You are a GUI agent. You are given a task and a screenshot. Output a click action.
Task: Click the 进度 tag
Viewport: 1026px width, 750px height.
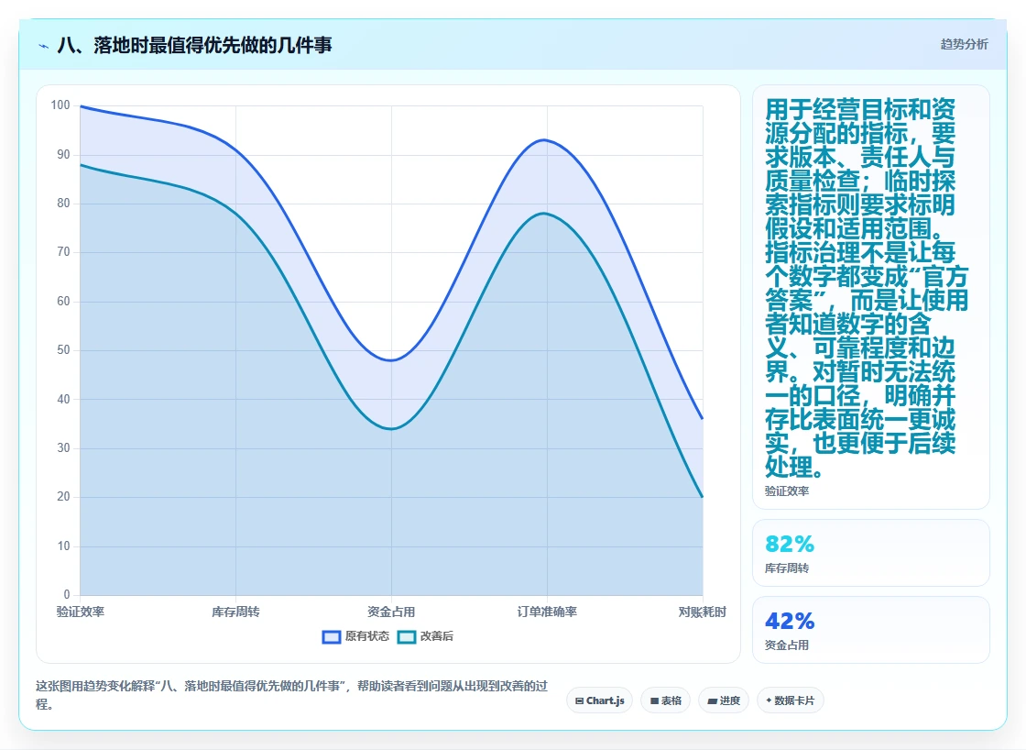click(x=724, y=700)
